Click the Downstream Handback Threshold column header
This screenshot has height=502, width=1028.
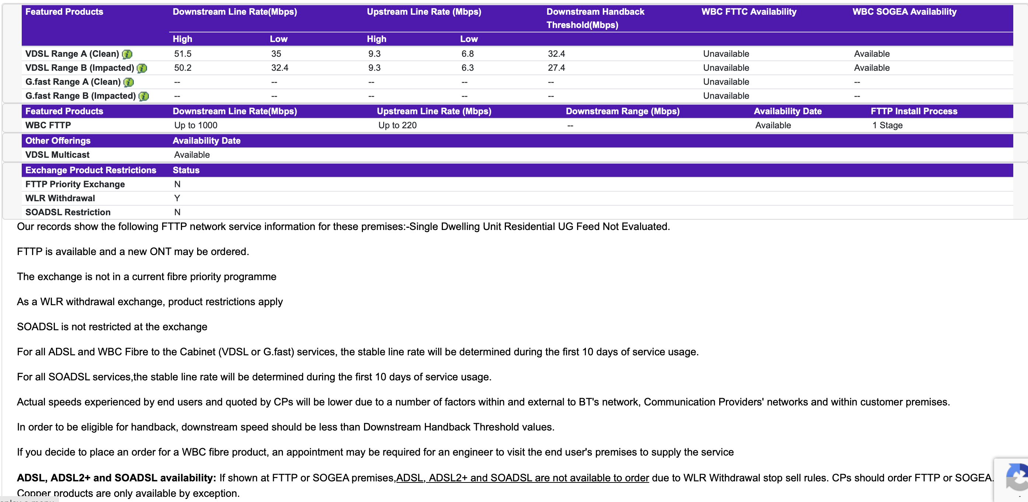[595, 18]
